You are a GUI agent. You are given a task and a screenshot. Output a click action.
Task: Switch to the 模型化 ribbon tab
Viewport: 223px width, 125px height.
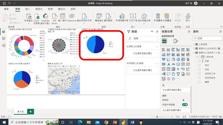39,9
